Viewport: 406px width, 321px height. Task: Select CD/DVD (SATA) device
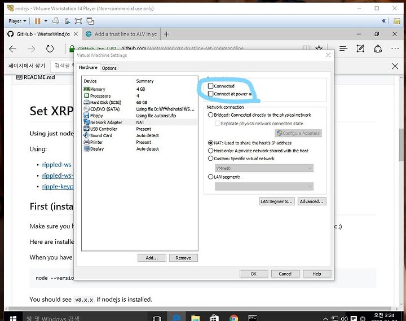(140, 109)
